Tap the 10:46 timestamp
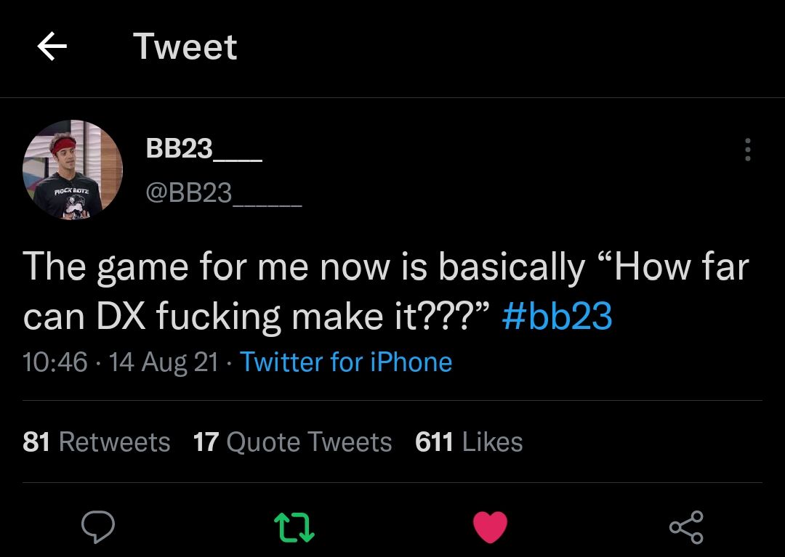 55,362
